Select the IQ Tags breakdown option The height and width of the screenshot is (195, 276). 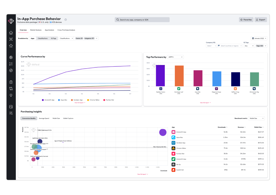tap(54, 38)
